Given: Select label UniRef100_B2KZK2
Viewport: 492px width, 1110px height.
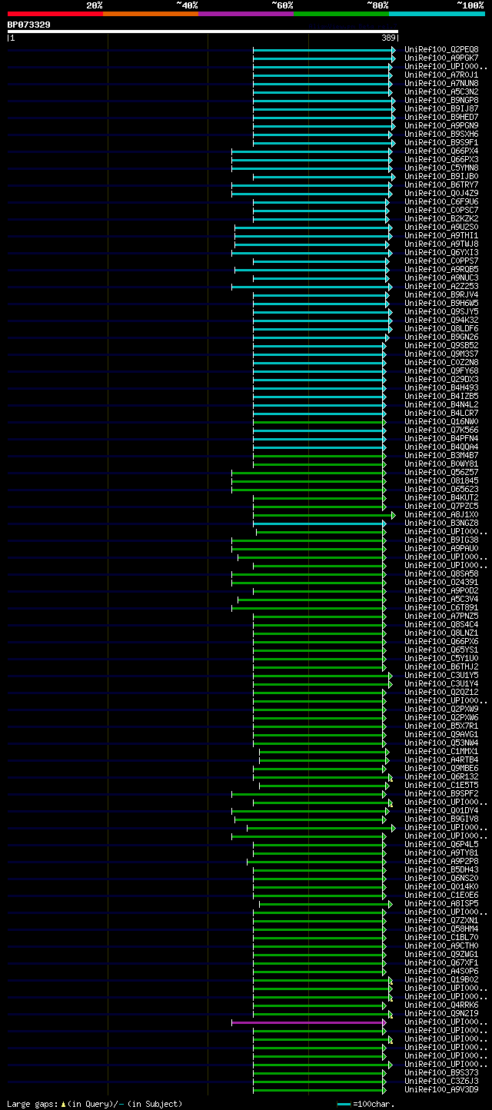Looking at the screenshot, I should pyautogui.click(x=441, y=218).
